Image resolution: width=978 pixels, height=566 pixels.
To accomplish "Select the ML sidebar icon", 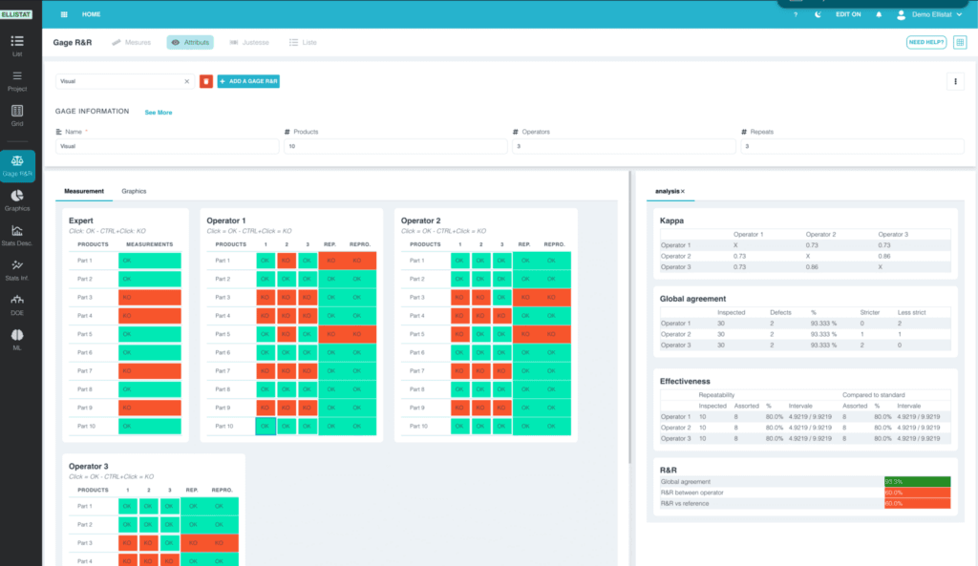I will tap(16, 336).
